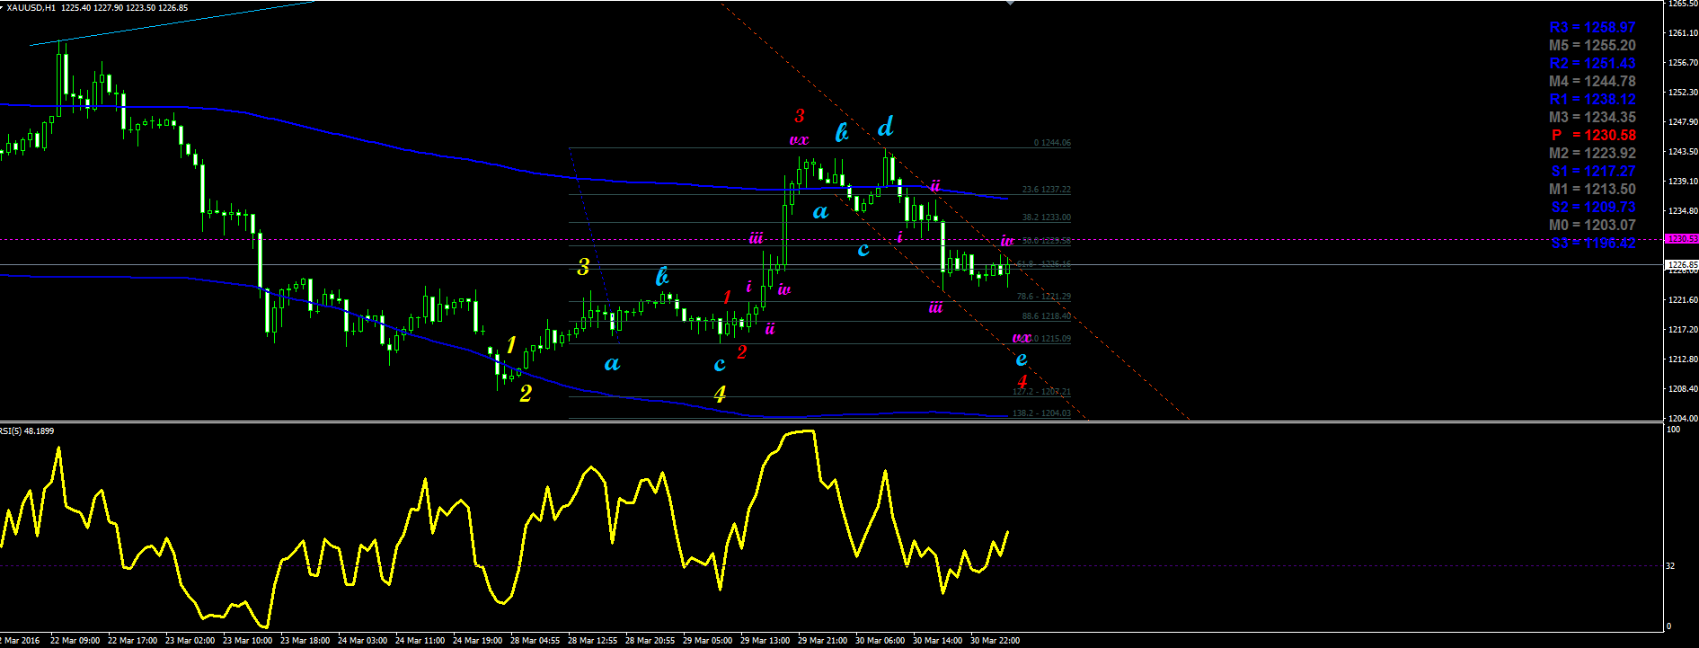Click the 1212.80 price axis label
Screen dimensions: 1699x648
pos(1682,360)
